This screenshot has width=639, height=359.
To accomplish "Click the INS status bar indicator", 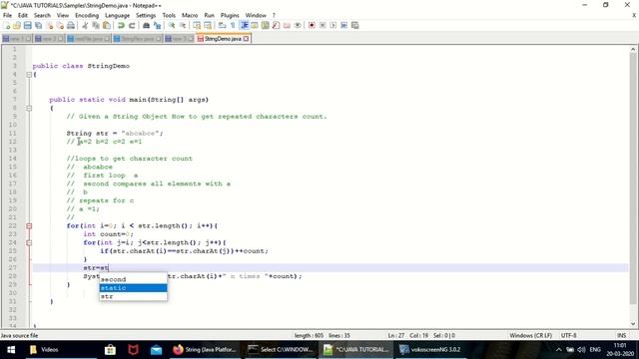I will point(621,336).
